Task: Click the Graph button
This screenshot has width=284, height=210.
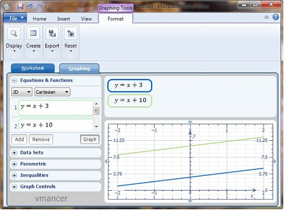Action: pyautogui.click(x=90, y=140)
